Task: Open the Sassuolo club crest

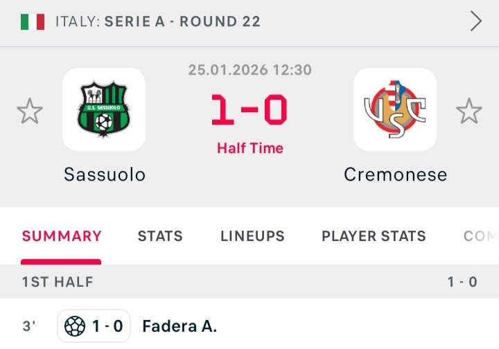Action: click(104, 109)
